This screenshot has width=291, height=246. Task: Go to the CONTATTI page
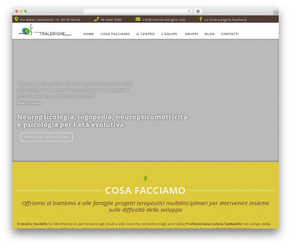pyautogui.click(x=230, y=34)
